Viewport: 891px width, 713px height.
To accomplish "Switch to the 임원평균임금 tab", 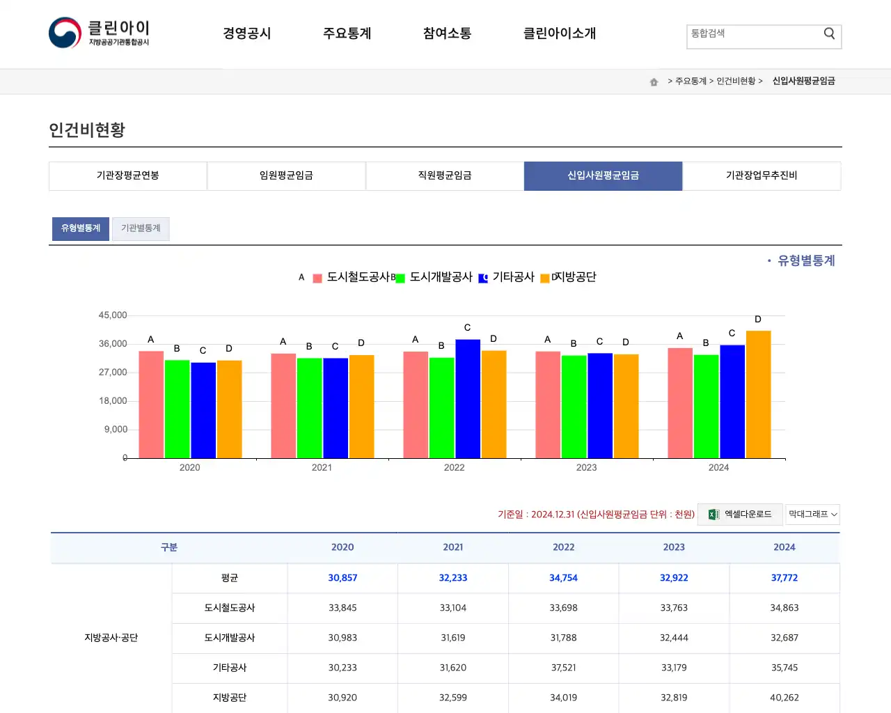I will point(286,175).
